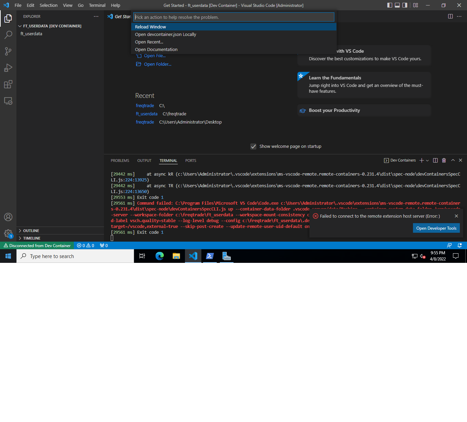Open editor more actions ellipsis
The image size is (467, 422).
(x=459, y=16)
